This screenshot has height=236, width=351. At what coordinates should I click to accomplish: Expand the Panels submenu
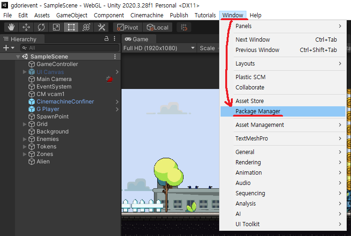coord(283,26)
